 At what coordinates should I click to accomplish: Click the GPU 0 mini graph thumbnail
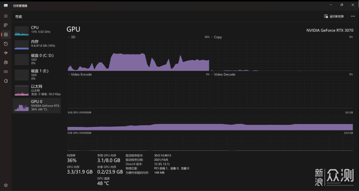tap(21, 106)
